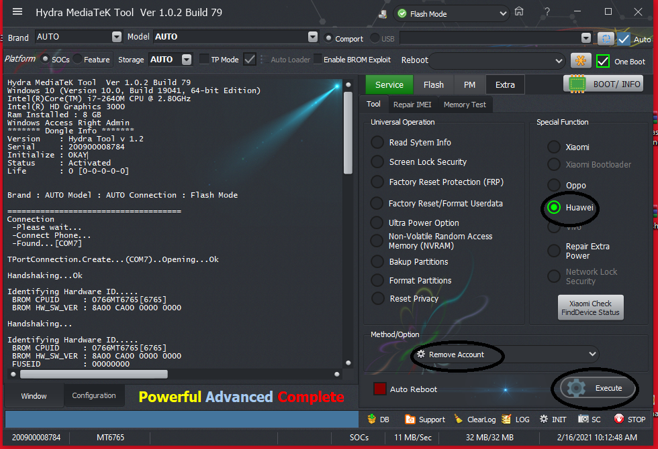Viewport: 658px width, 449px height.
Task: Click the home icon in title bar
Action: point(519,12)
